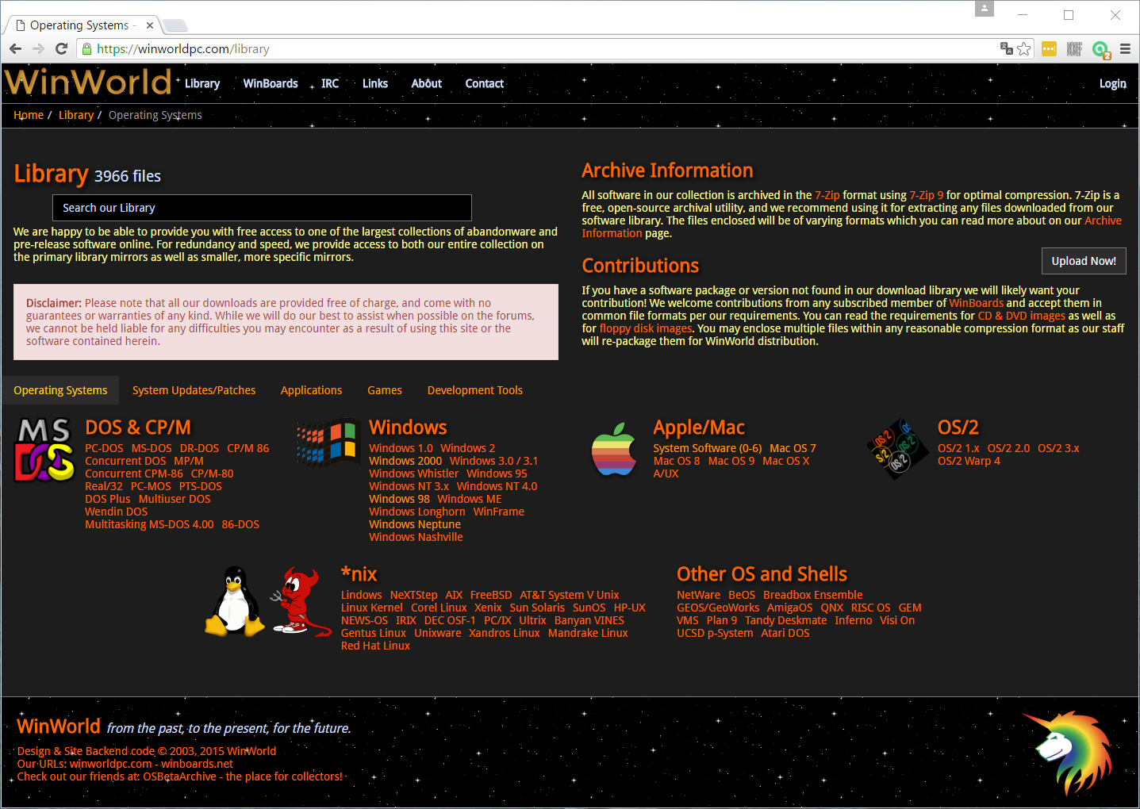This screenshot has height=809, width=1140.
Task: Click the green padlock security icon
Action: 86,48
